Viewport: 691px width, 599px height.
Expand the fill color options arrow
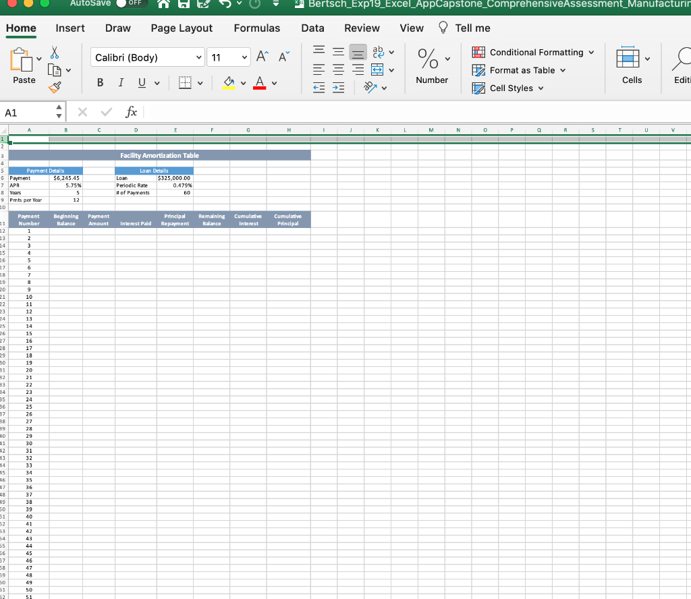click(243, 83)
